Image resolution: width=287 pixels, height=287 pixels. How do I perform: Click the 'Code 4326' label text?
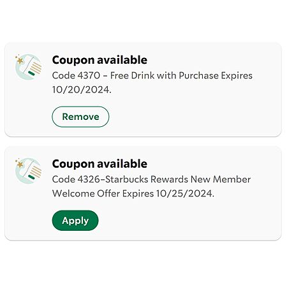76,179
